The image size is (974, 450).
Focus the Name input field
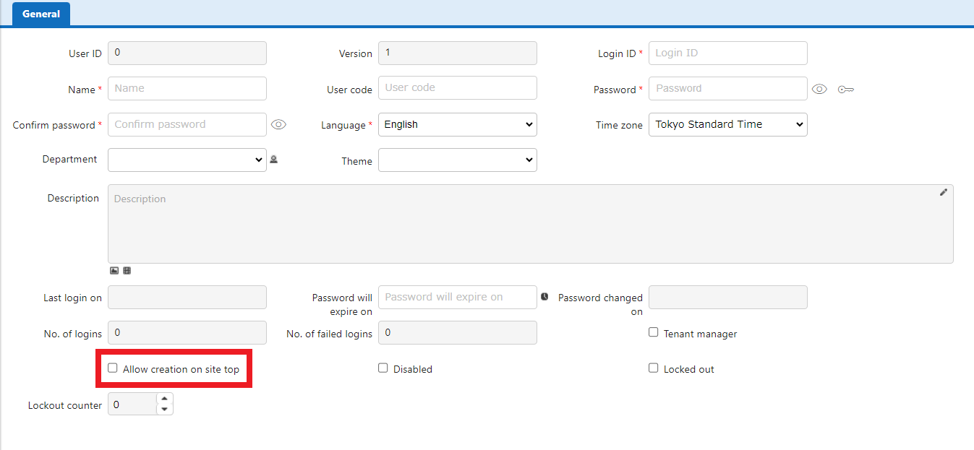(x=187, y=88)
